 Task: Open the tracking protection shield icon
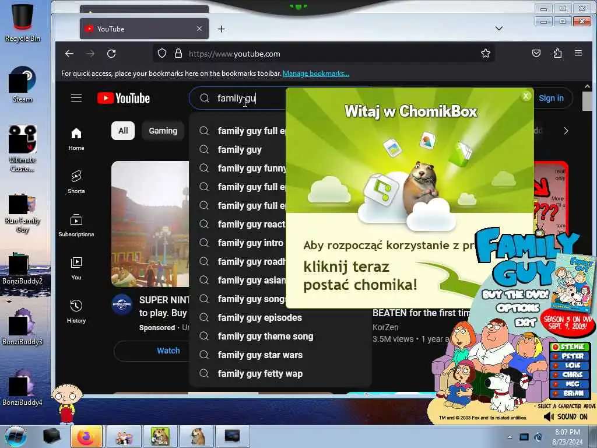tap(162, 53)
